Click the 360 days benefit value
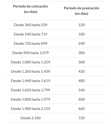This screenshot has height=127, width=111. (x=81, y=62)
